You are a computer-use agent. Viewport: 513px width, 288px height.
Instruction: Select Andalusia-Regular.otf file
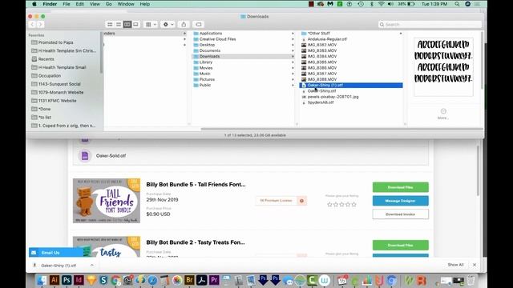tap(327, 39)
